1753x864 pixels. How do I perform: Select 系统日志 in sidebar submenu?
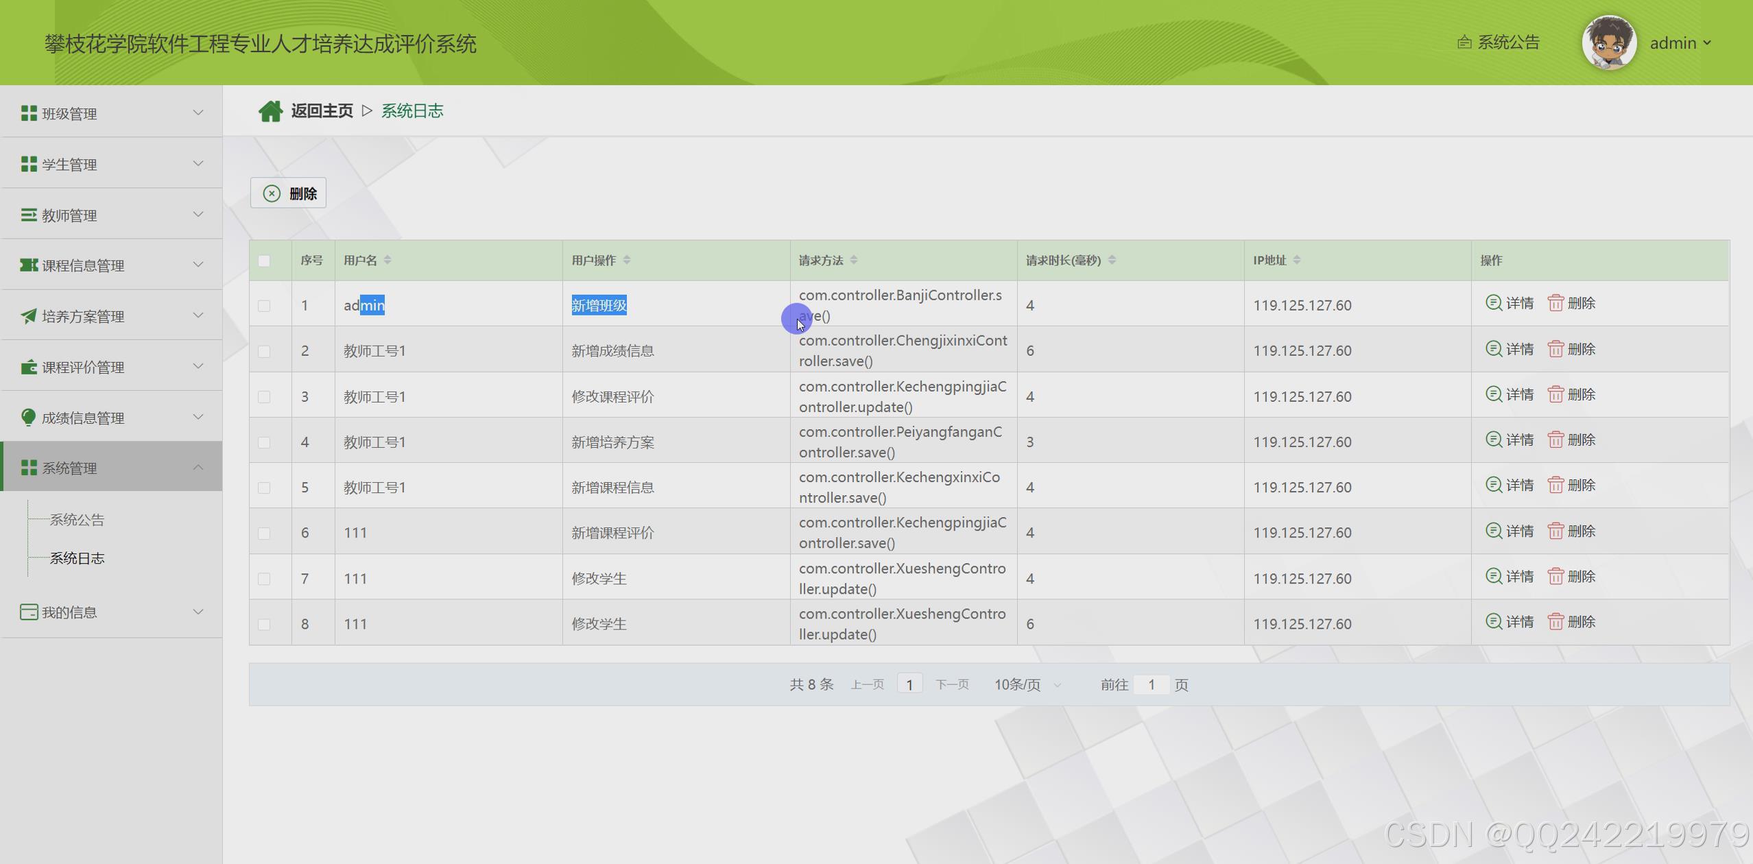coord(77,558)
